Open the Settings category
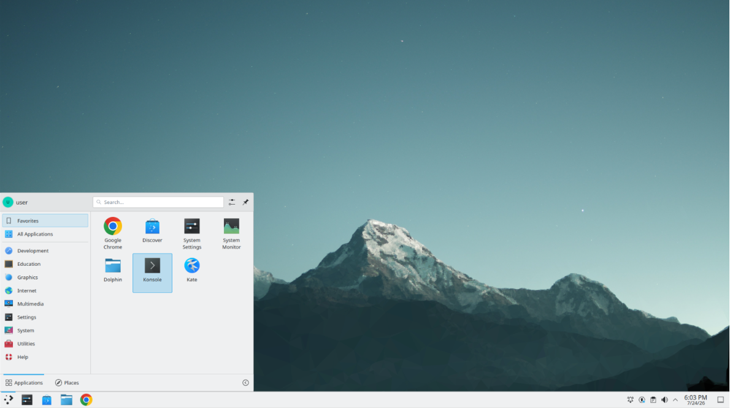 (45, 317)
